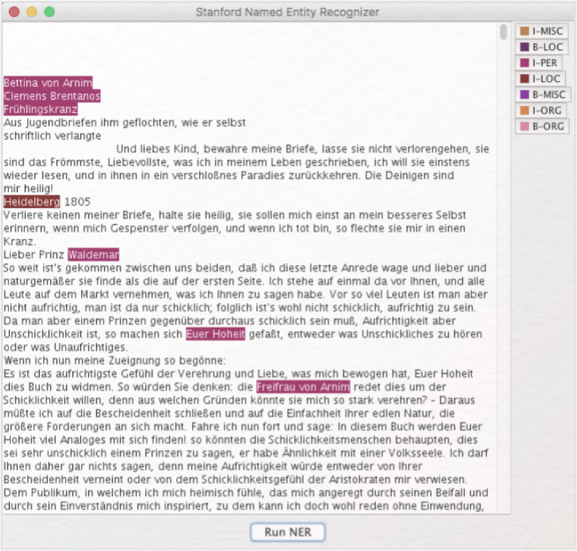Click the Run NER button
The height and width of the screenshot is (551, 577).
click(x=287, y=532)
